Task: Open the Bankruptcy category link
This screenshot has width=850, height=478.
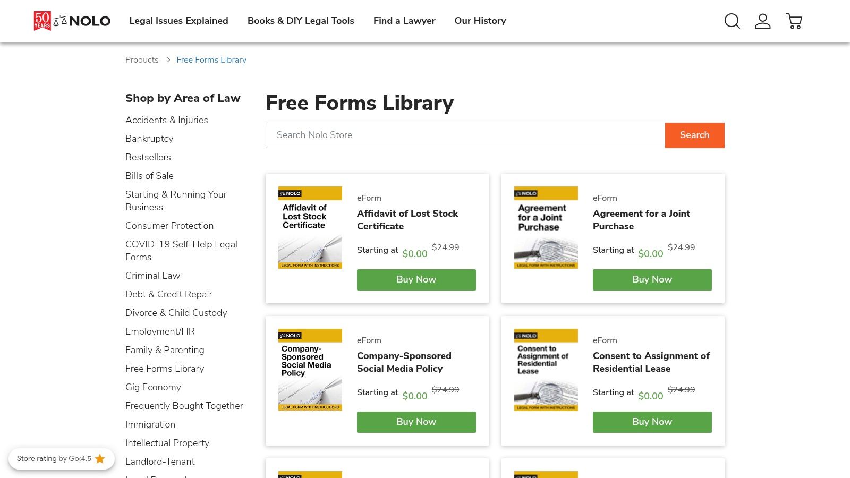Action: pos(149,139)
